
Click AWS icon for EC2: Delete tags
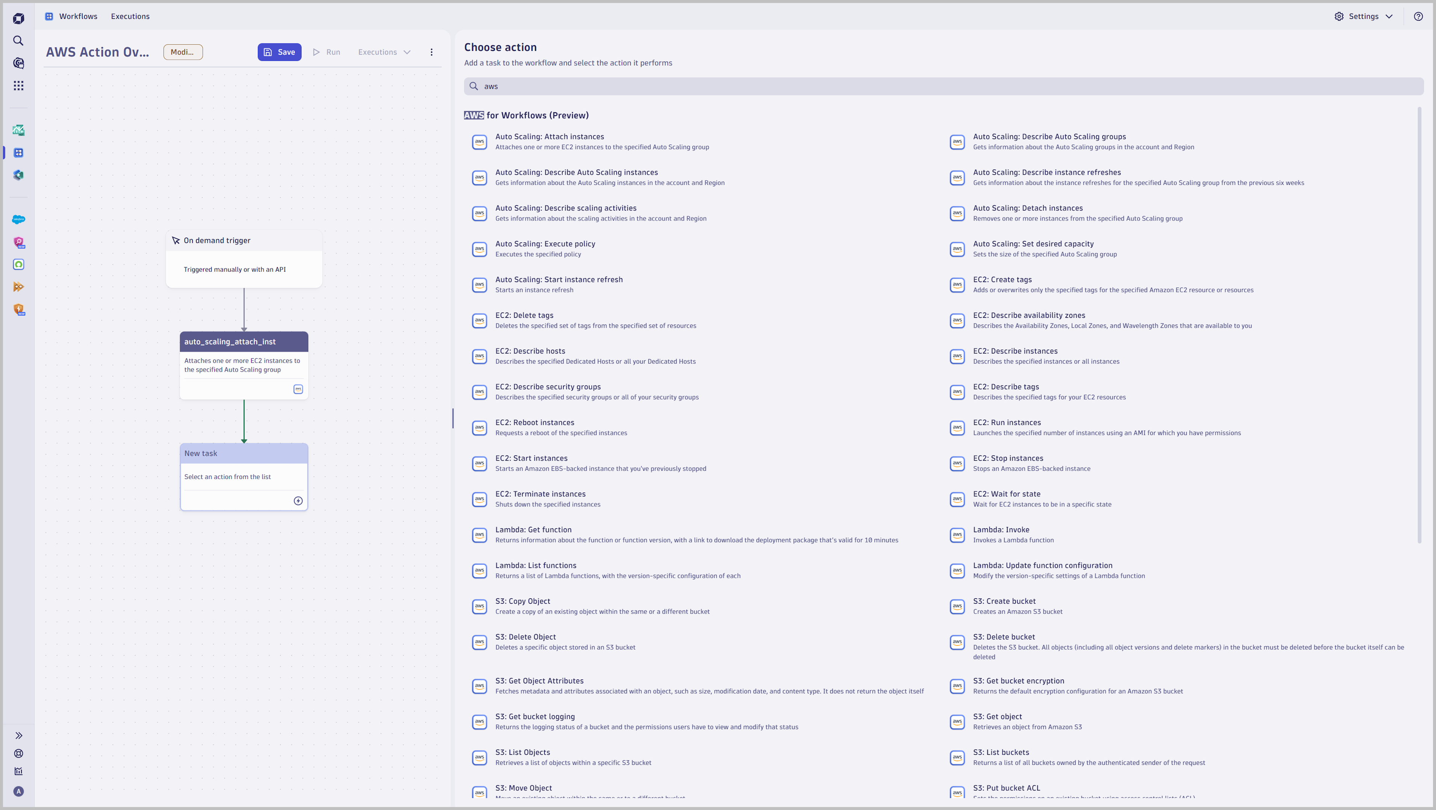(x=479, y=320)
